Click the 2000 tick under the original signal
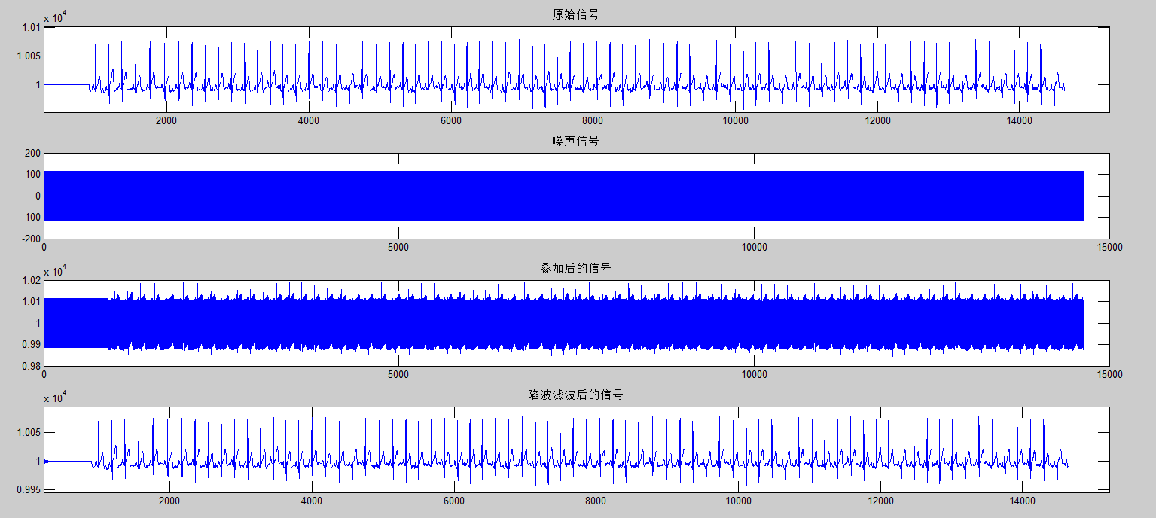Viewport: 1156px width, 518px height. pos(167,120)
